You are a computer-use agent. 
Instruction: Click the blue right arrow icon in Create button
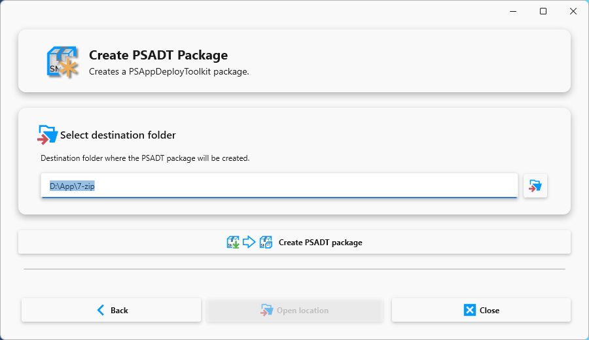[249, 242]
